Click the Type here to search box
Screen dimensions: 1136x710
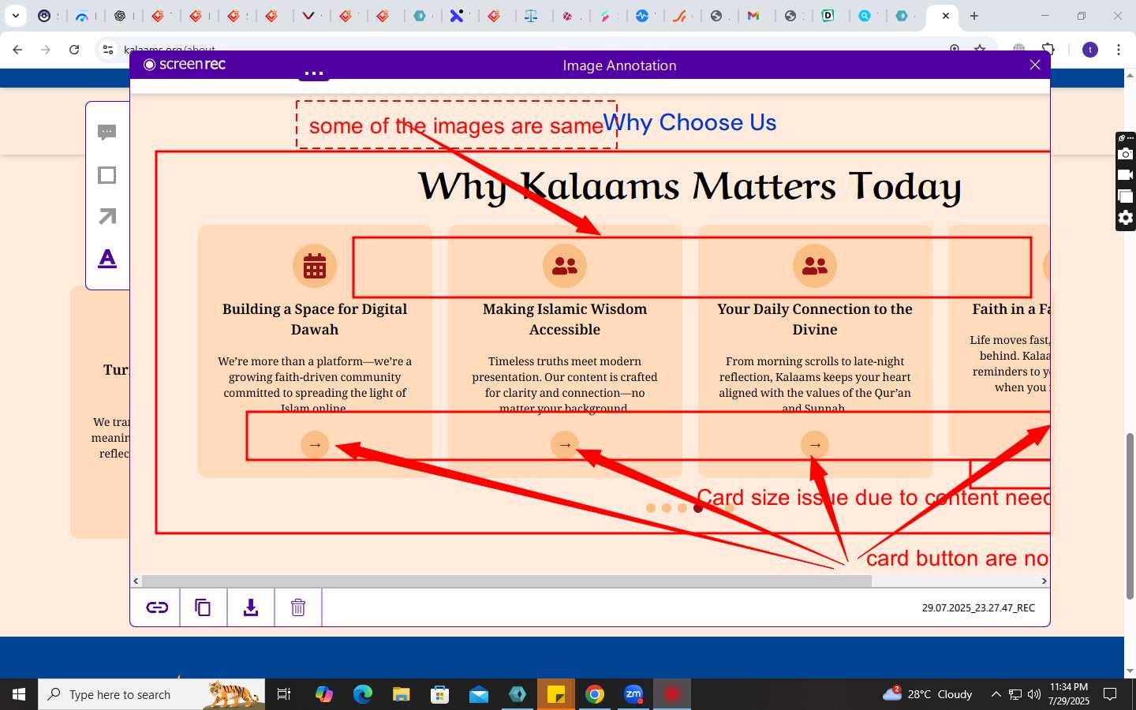coord(151,694)
